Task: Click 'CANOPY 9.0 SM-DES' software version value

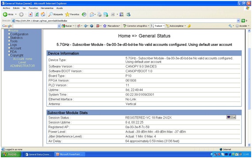Action: pyautogui.click(x=141, y=66)
